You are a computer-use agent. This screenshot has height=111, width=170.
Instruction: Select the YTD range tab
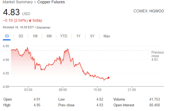[63, 36]
